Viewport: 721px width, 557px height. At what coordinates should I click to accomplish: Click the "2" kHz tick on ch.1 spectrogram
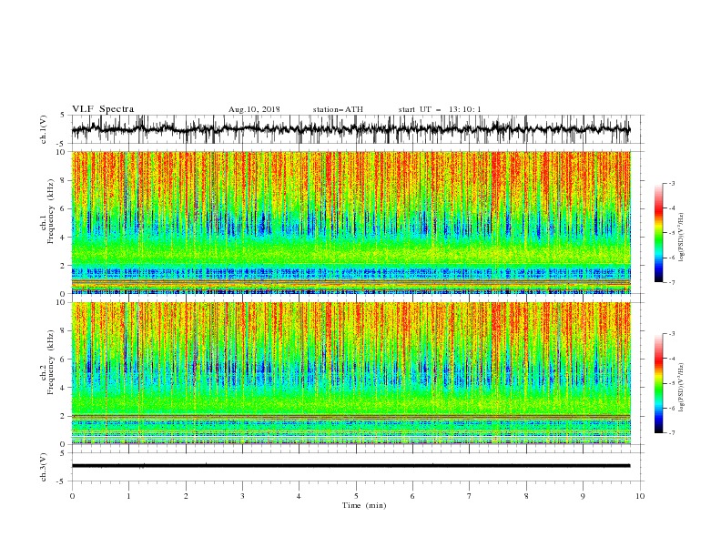click(x=65, y=266)
